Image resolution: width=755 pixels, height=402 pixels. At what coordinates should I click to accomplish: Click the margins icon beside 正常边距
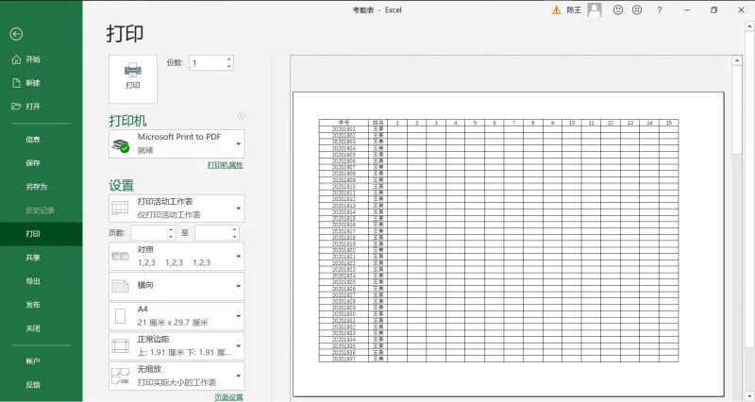(120, 345)
